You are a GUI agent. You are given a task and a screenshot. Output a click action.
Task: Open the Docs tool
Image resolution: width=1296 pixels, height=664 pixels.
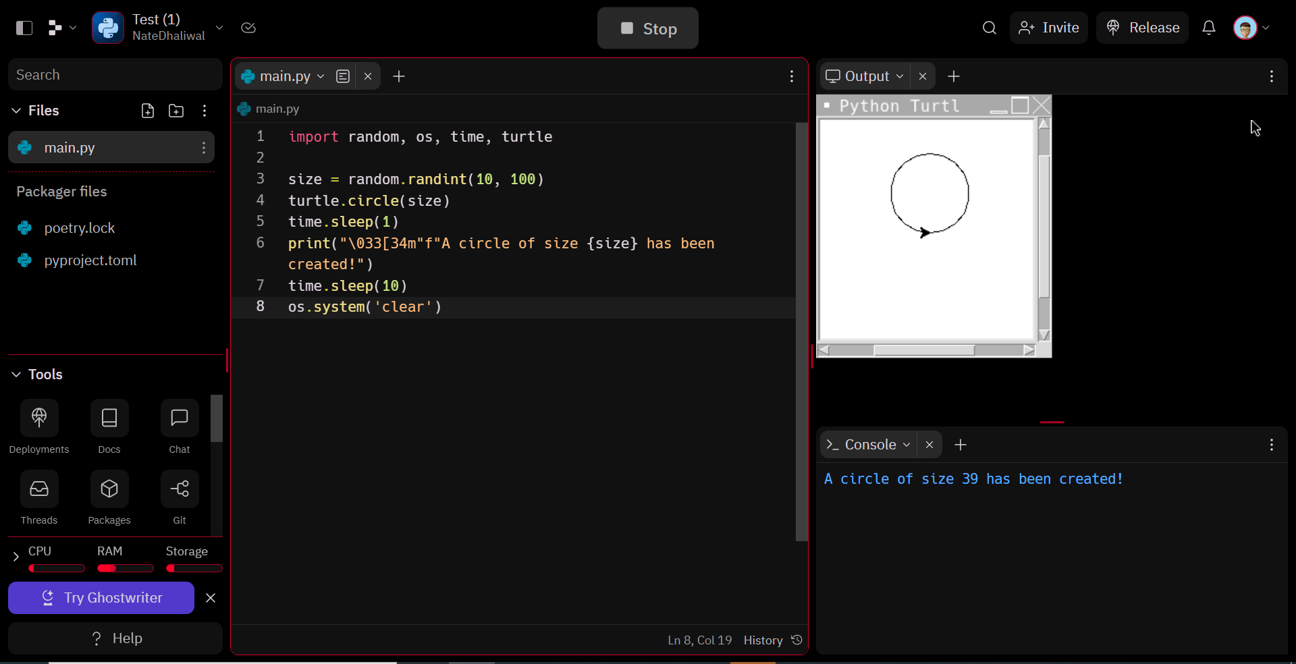109,418
